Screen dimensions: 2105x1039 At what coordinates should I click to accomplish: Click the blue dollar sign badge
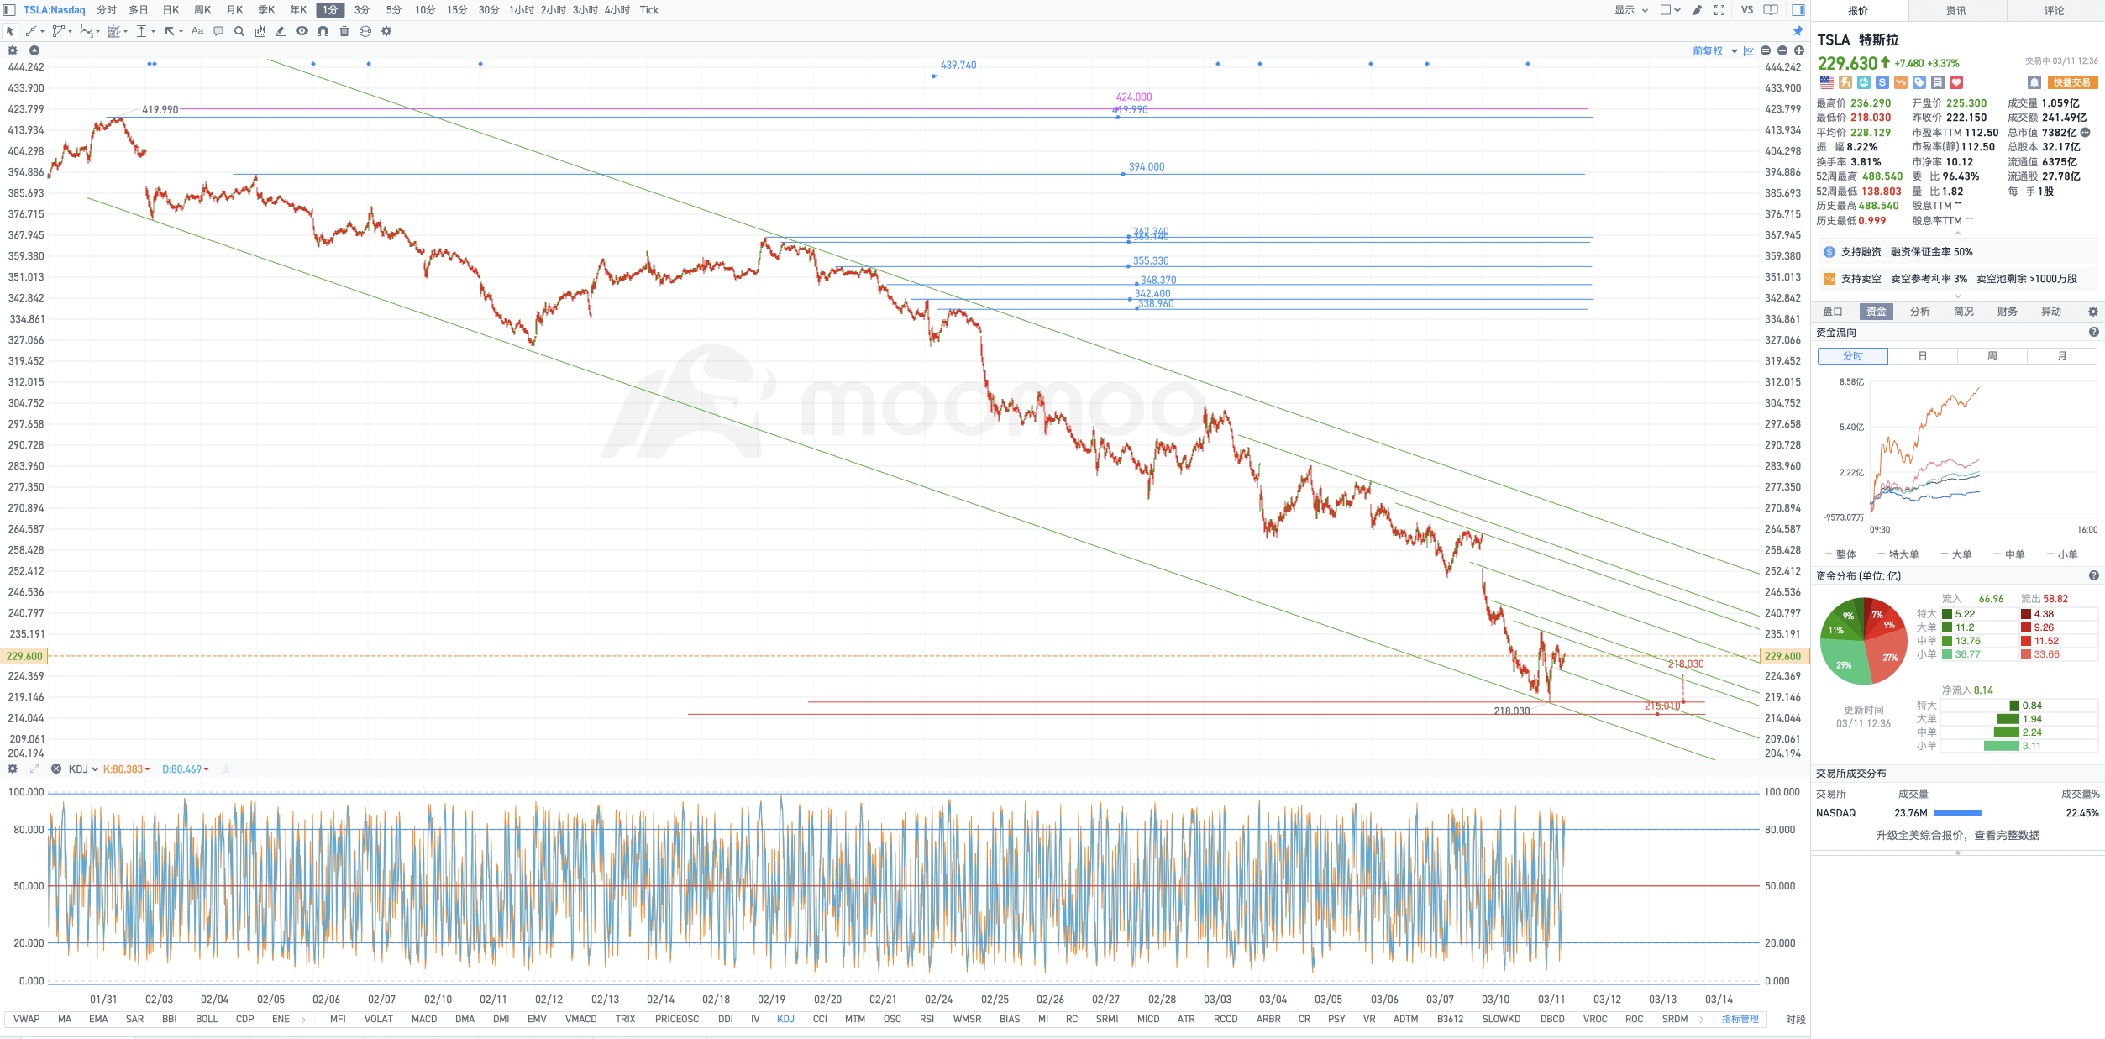(x=1882, y=82)
